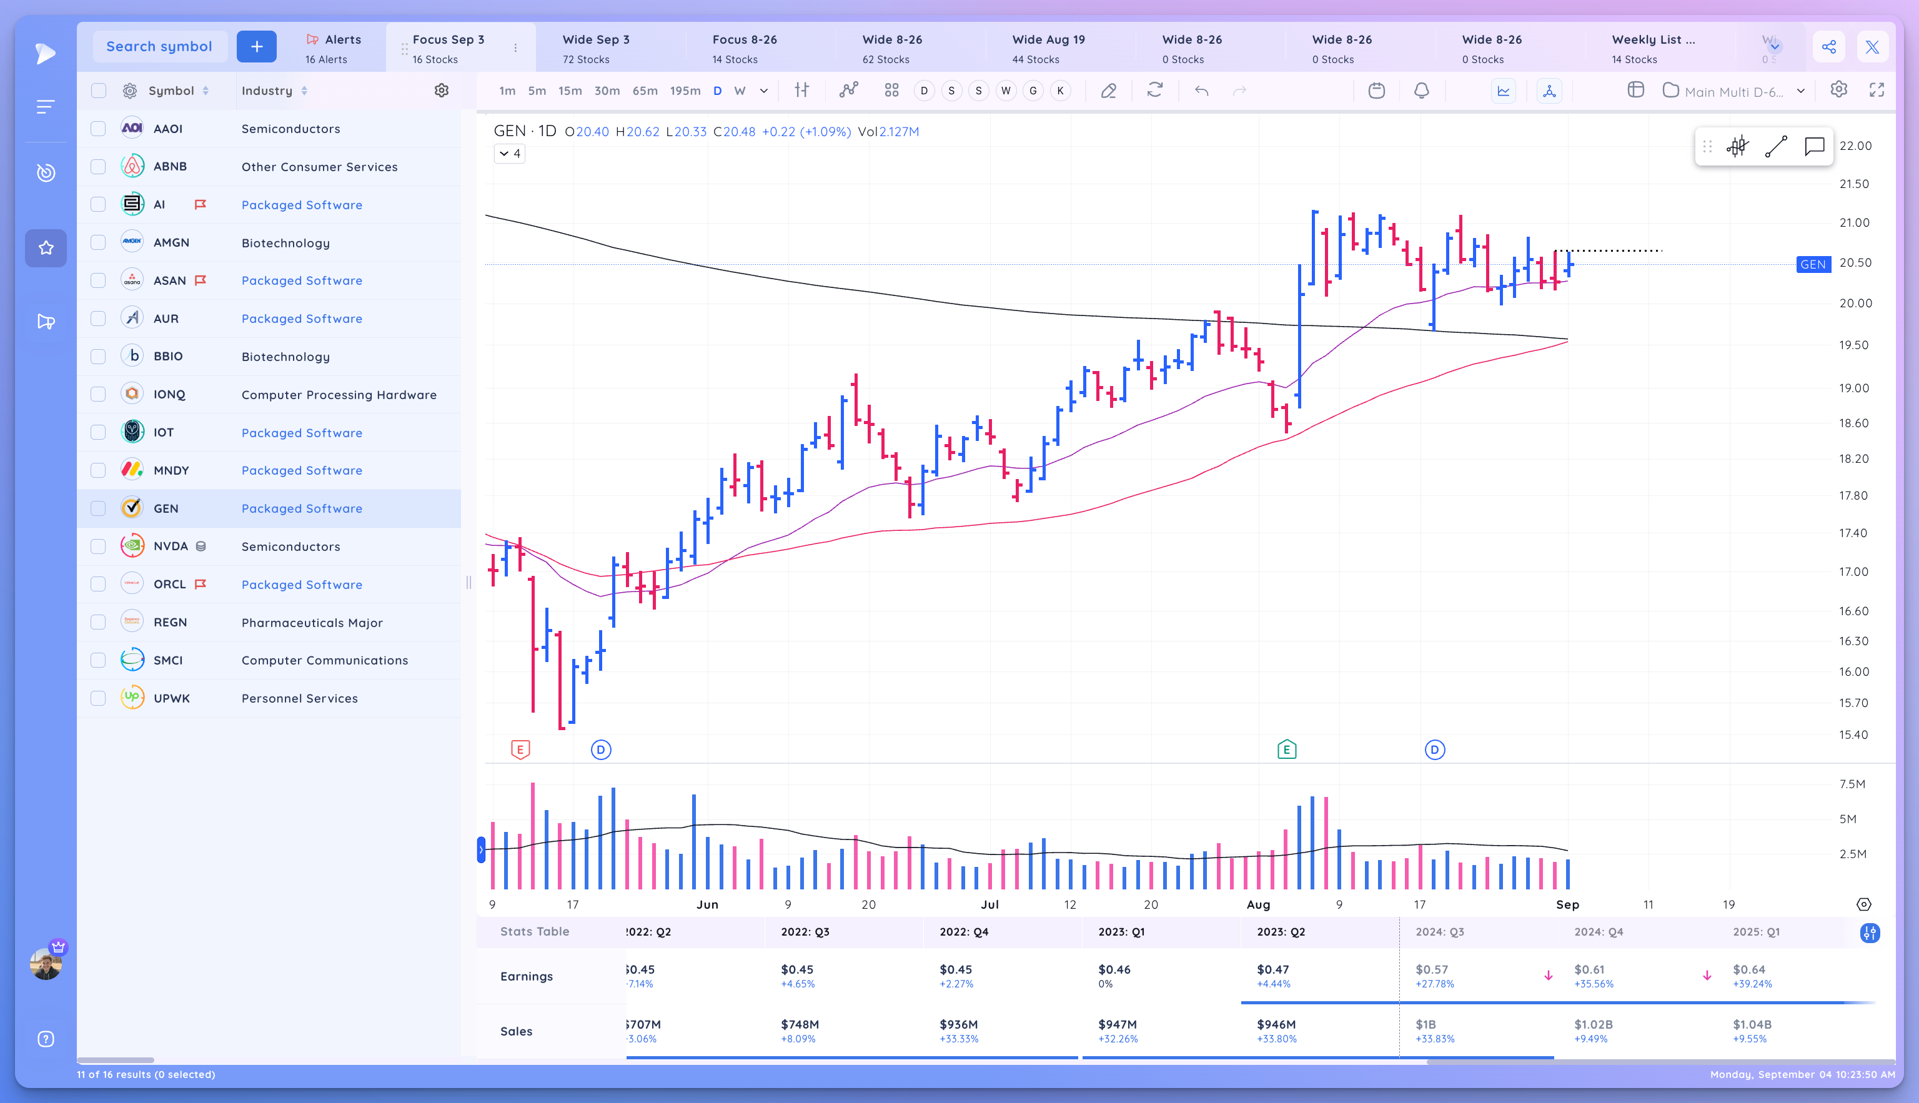Screen dimensions: 1919x1103
Task: Select the 65m timeframe
Action: tap(645, 91)
